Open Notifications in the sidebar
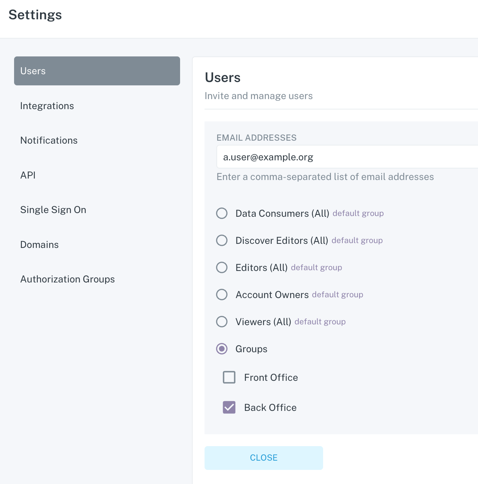The height and width of the screenshot is (484, 478). (x=49, y=140)
